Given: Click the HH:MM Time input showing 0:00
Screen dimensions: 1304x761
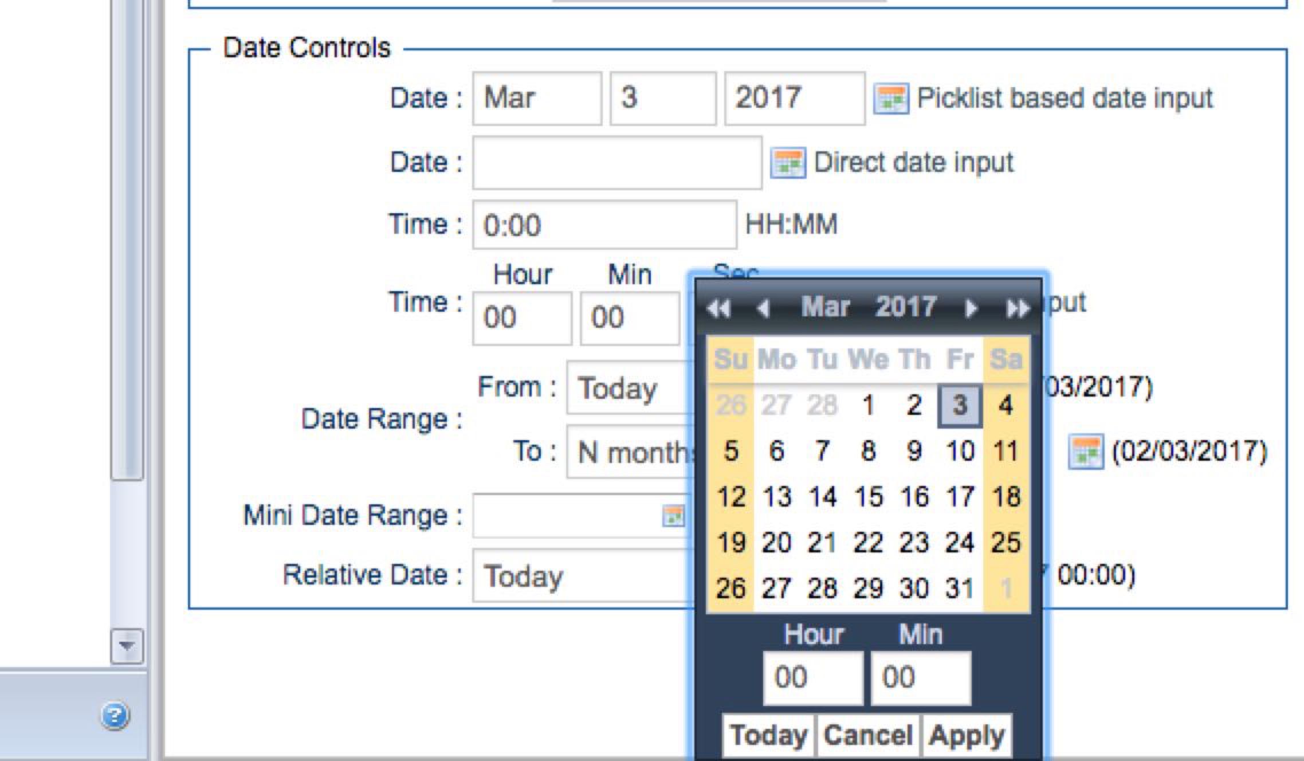Looking at the screenshot, I should [604, 225].
